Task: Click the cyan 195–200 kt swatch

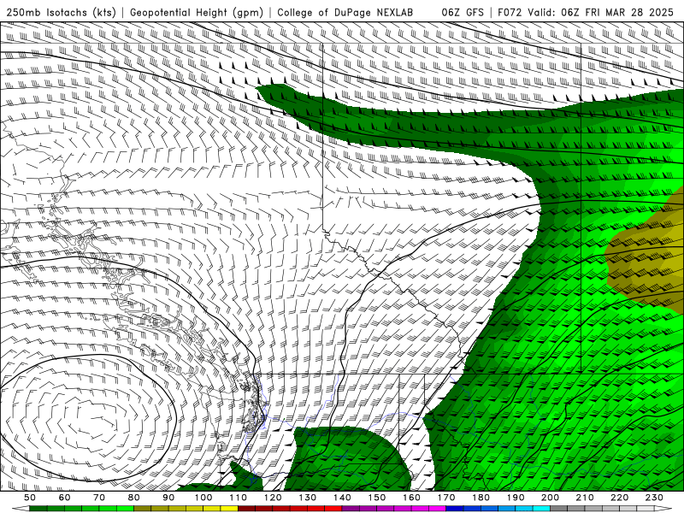Action: coord(542,508)
